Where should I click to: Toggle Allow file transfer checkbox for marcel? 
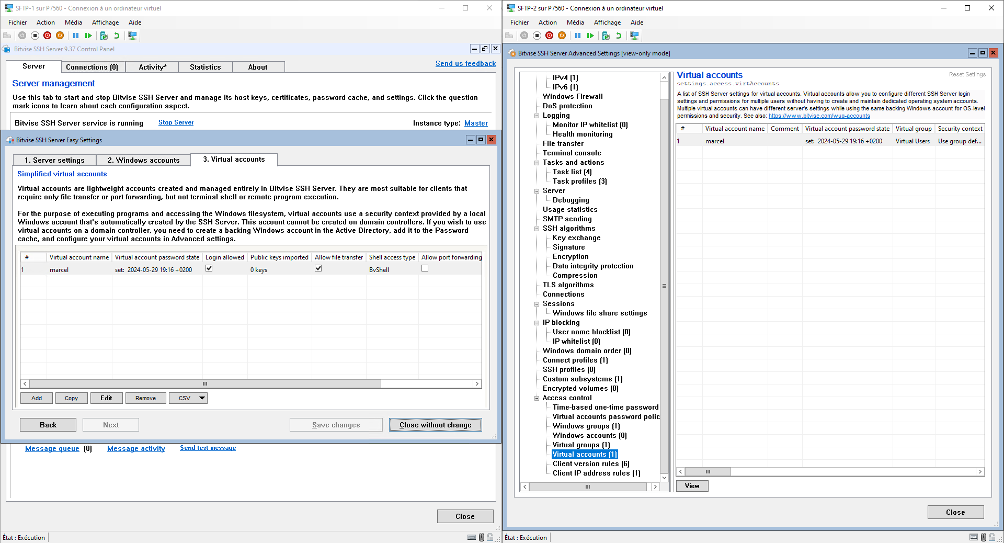click(318, 268)
